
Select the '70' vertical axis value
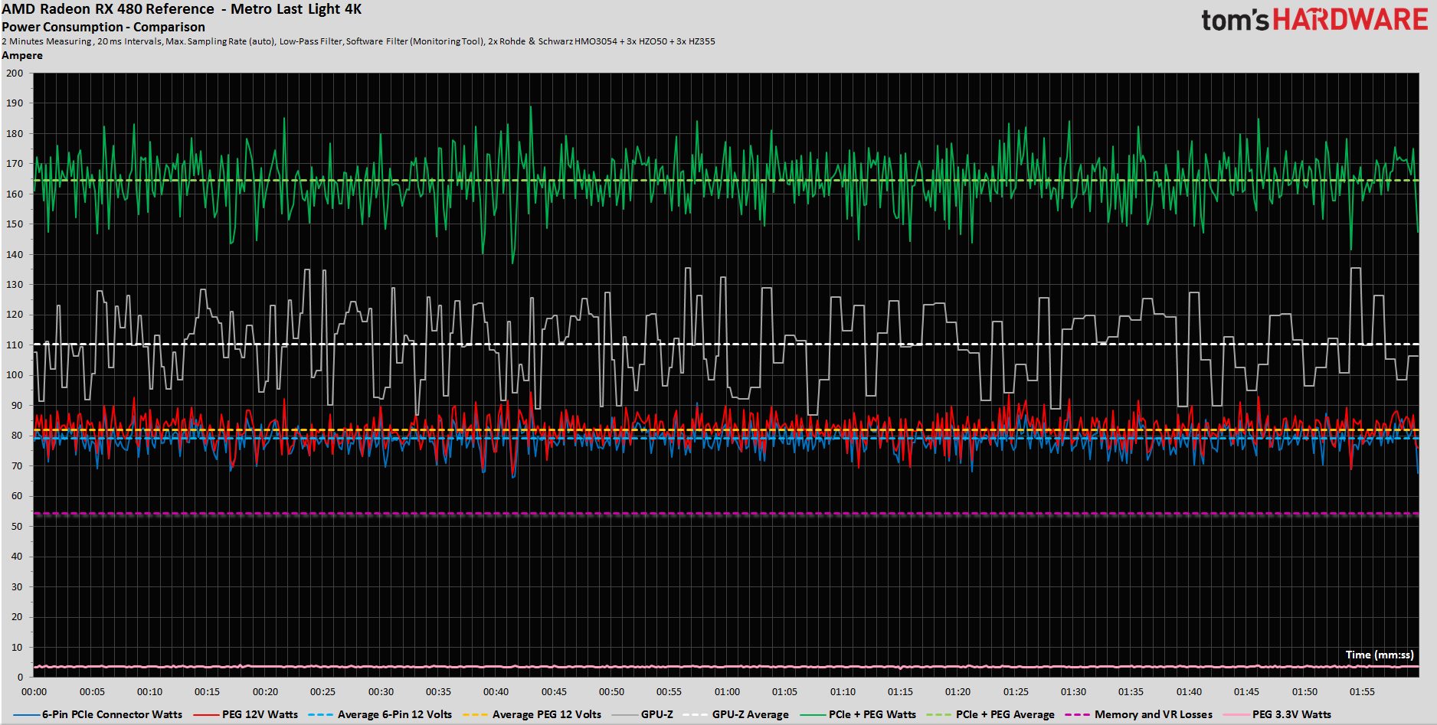click(x=17, y=465)
